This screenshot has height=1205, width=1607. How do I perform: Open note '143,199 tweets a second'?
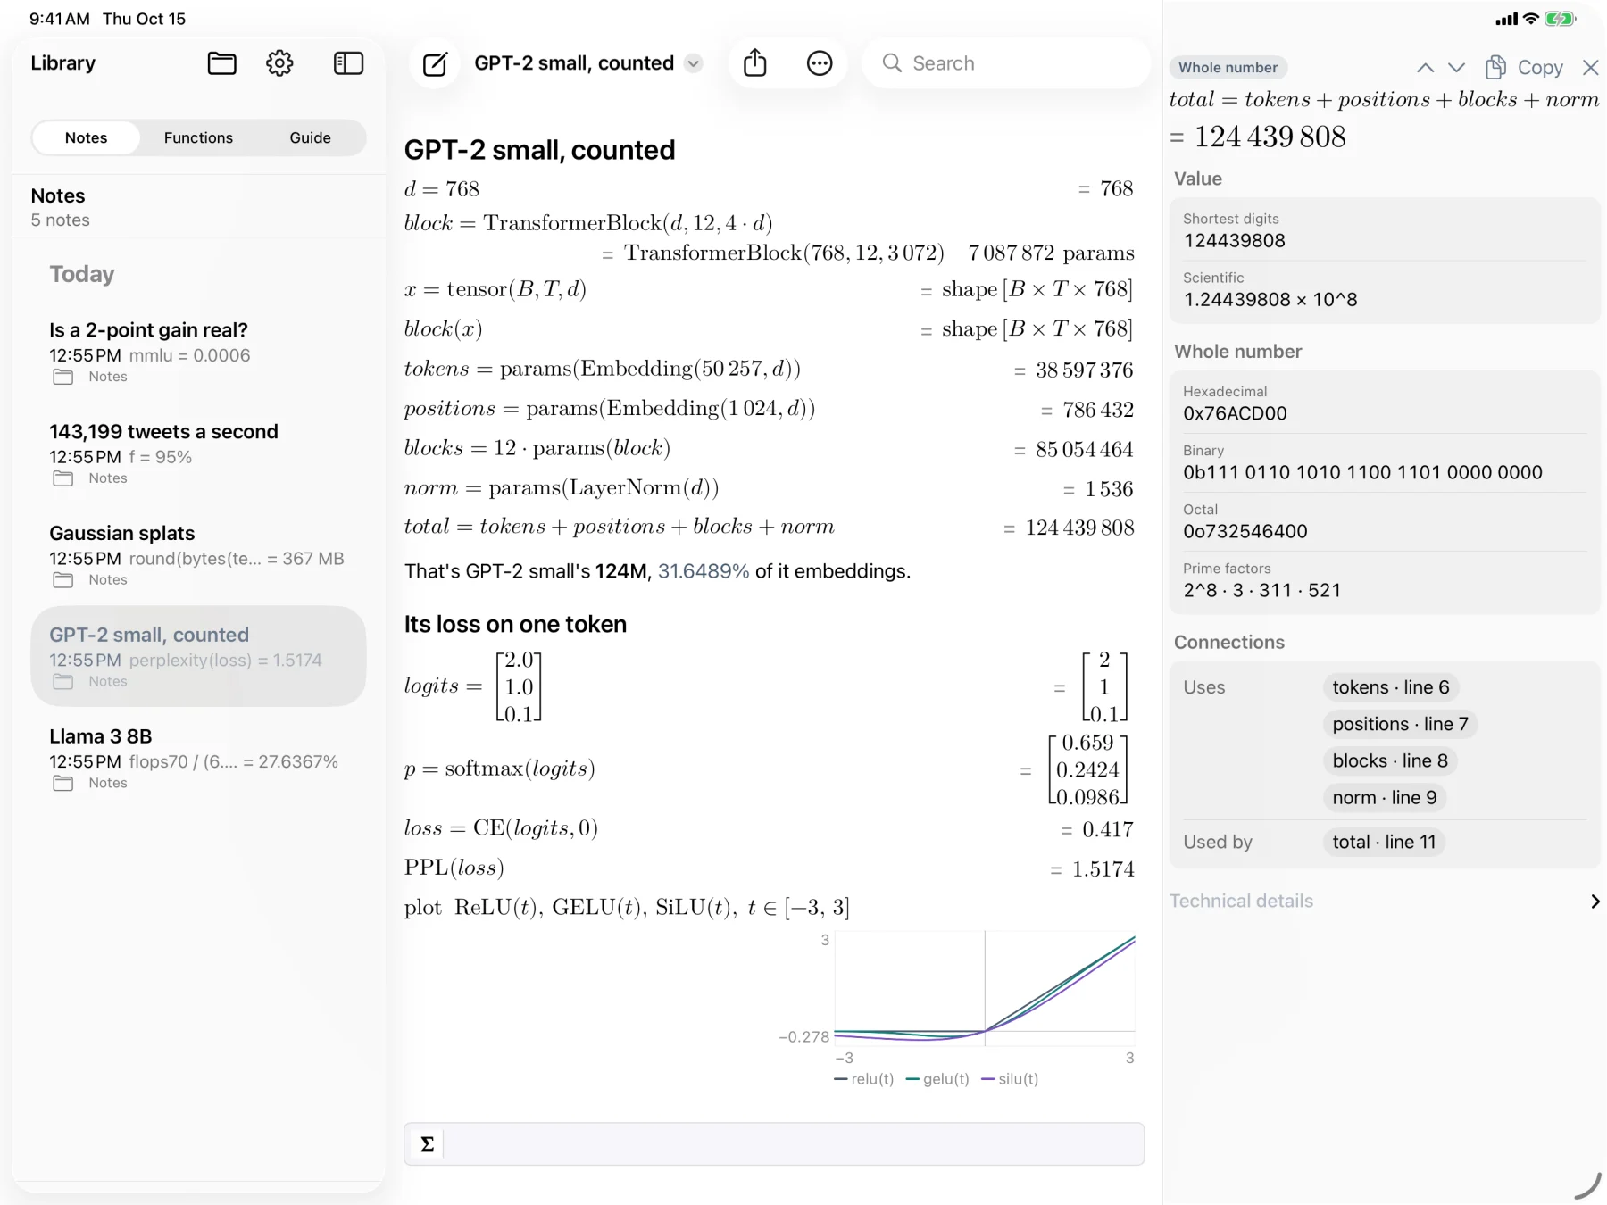coord(198,454)
